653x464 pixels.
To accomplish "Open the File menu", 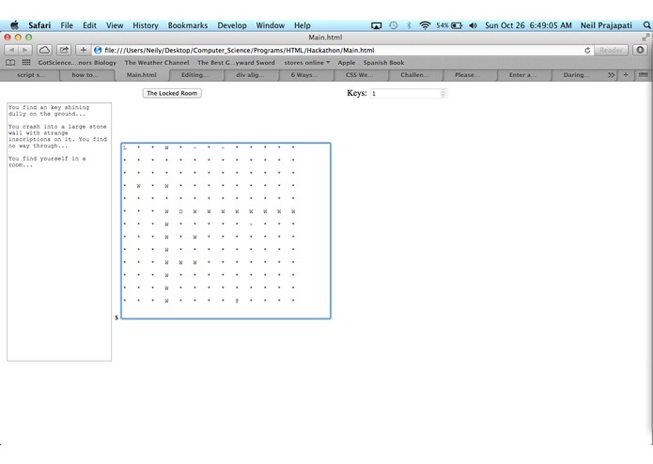I will 67,25.
